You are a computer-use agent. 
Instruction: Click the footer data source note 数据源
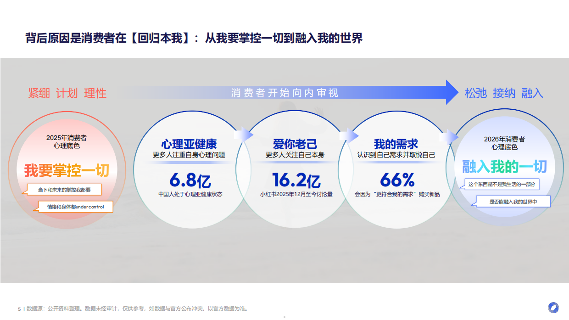click(138, 309)
